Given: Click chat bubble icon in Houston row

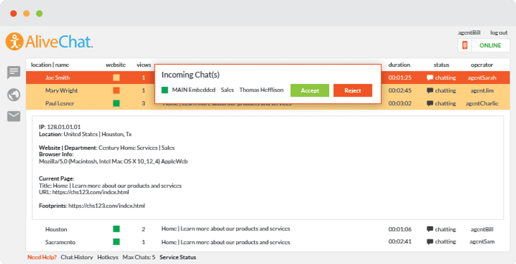Looking at the screenshot, I should 430,229.
